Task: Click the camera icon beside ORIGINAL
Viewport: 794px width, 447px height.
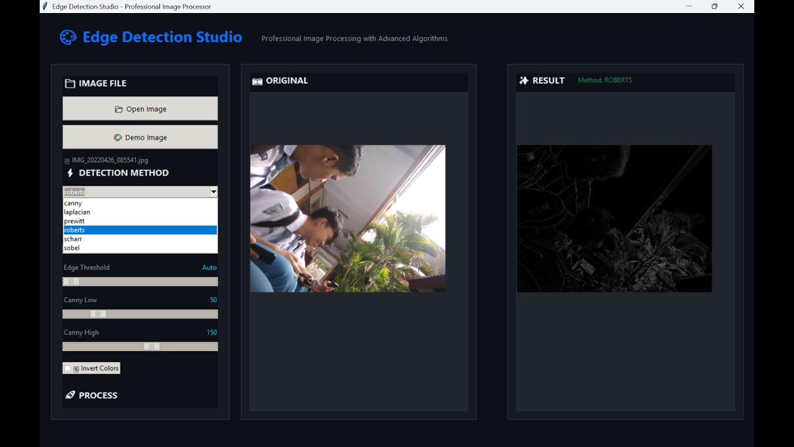Action: [257, 81]
